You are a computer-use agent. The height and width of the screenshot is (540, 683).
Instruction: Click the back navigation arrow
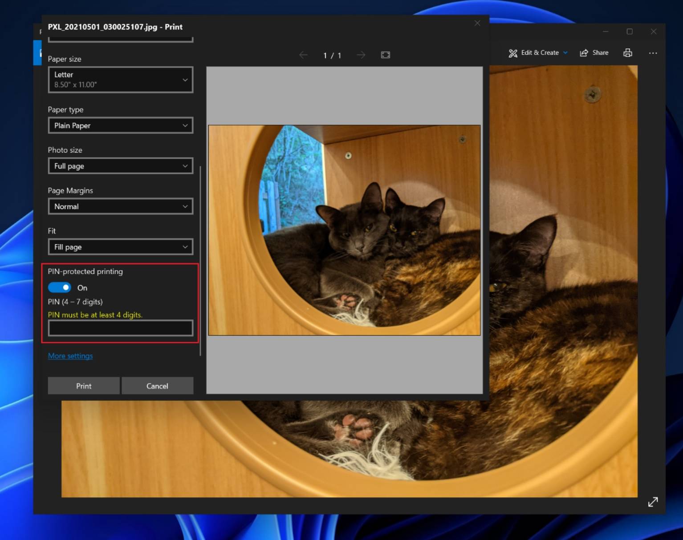303,55
